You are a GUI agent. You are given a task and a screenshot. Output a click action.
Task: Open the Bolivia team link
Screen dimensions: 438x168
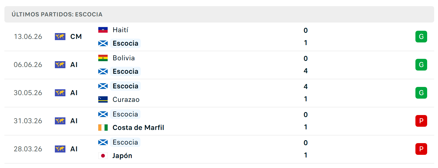pos(124,58)
